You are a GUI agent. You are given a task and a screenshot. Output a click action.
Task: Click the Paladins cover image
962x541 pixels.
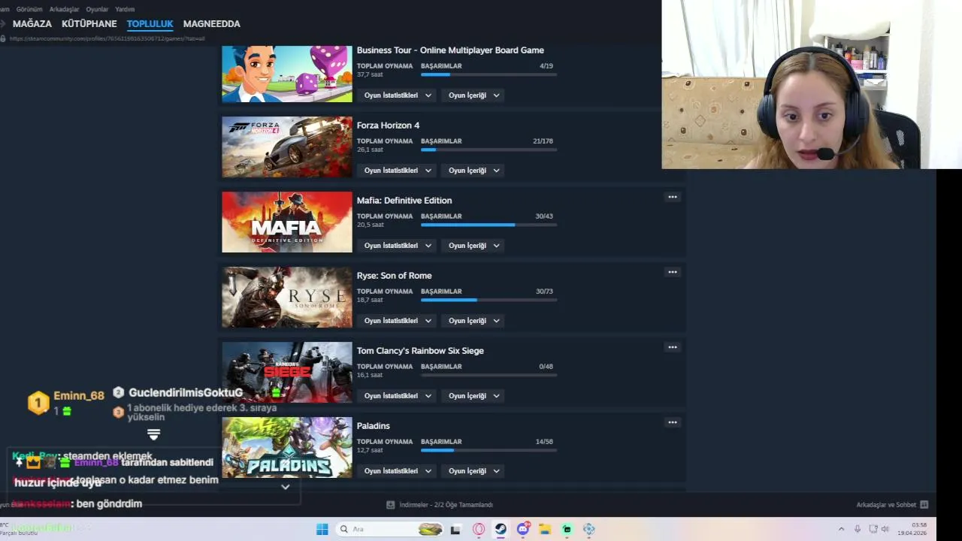(287, 447)
